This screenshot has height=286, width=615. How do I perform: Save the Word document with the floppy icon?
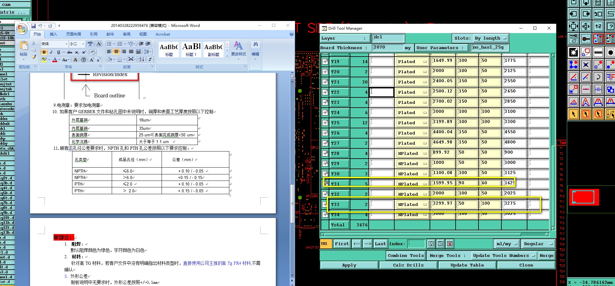(33, 26)
